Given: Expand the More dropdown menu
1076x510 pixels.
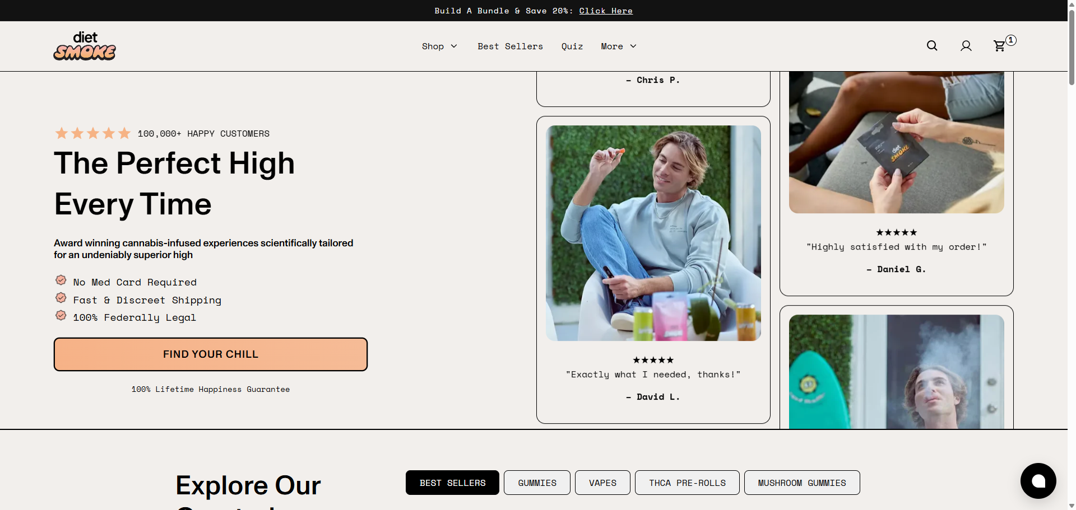Looking at the screenshot, I should point(619,46).
